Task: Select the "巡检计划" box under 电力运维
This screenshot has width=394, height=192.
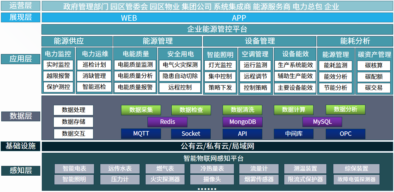Action: tap(94, 65)
